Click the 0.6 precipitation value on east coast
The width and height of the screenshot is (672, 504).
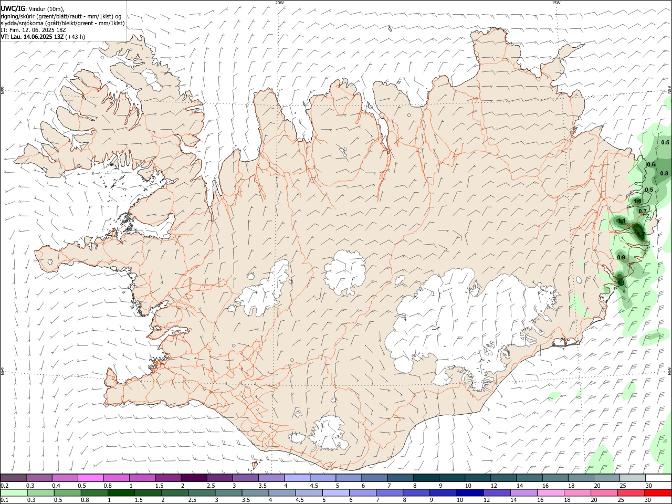(651, 164)
